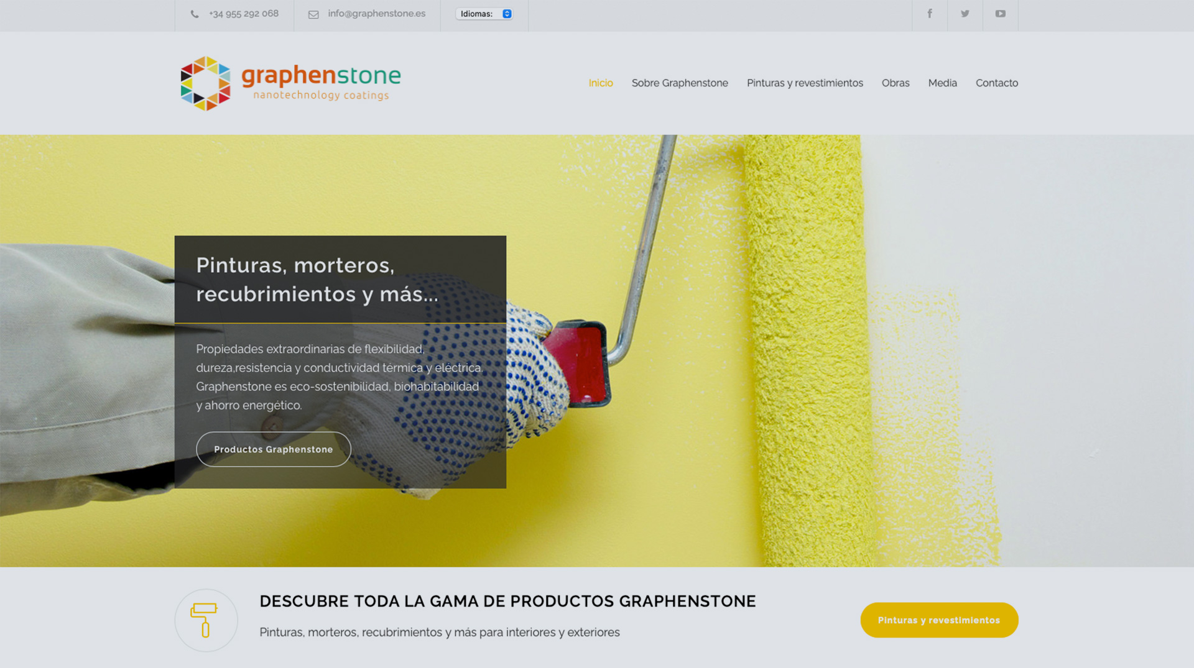Viewport: 1194px width, 668px height.
Task: Click the blue arrows of Idiomas selector
Action: coord(507,14)
